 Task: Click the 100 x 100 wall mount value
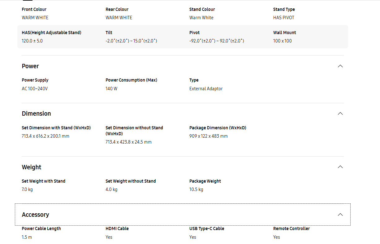(x=283, y=41)
